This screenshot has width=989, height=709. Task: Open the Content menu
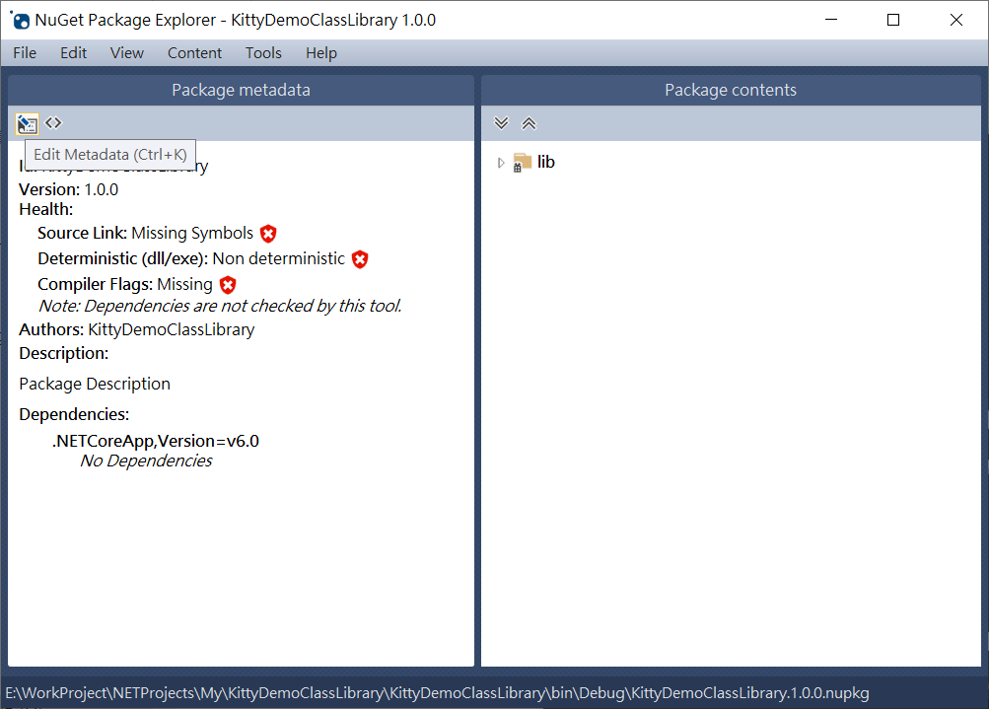[x=194, y=53]
